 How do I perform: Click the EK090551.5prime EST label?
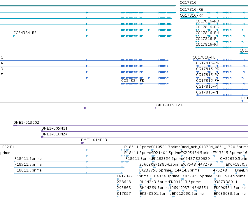pos(230,188)
